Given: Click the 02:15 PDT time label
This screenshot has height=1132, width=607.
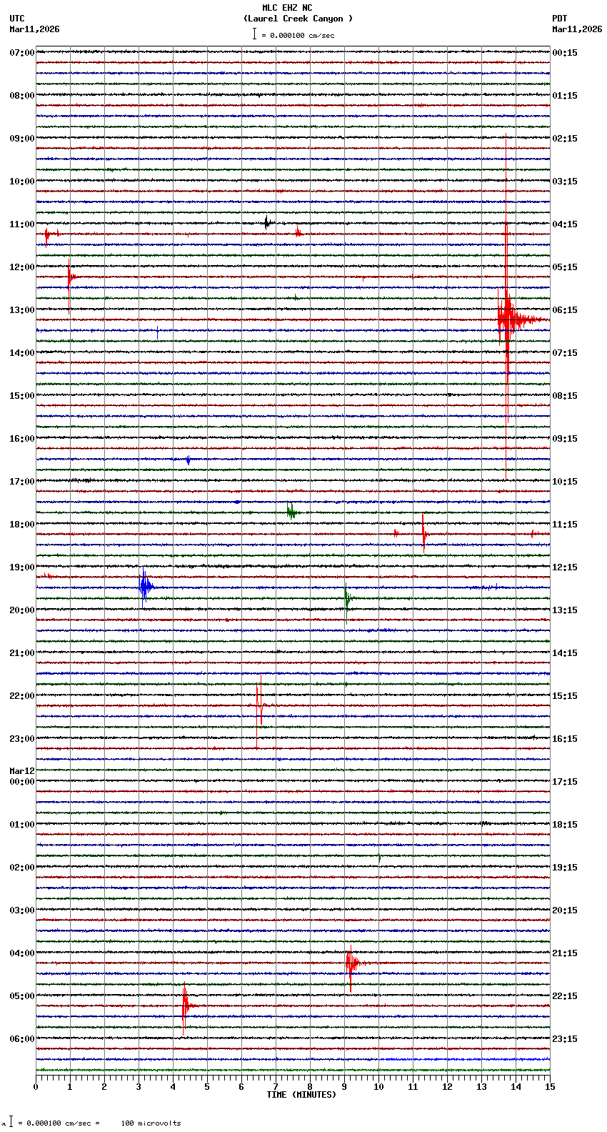Looking at the screenshot, I should [x=565, y=139].
